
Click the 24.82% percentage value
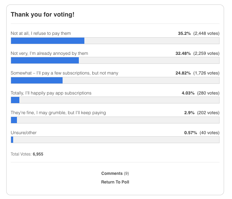[183, 73]
